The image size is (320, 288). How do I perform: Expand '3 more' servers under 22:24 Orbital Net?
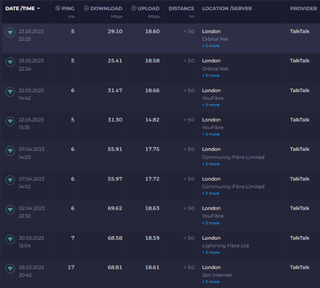[x=210, y=75]
